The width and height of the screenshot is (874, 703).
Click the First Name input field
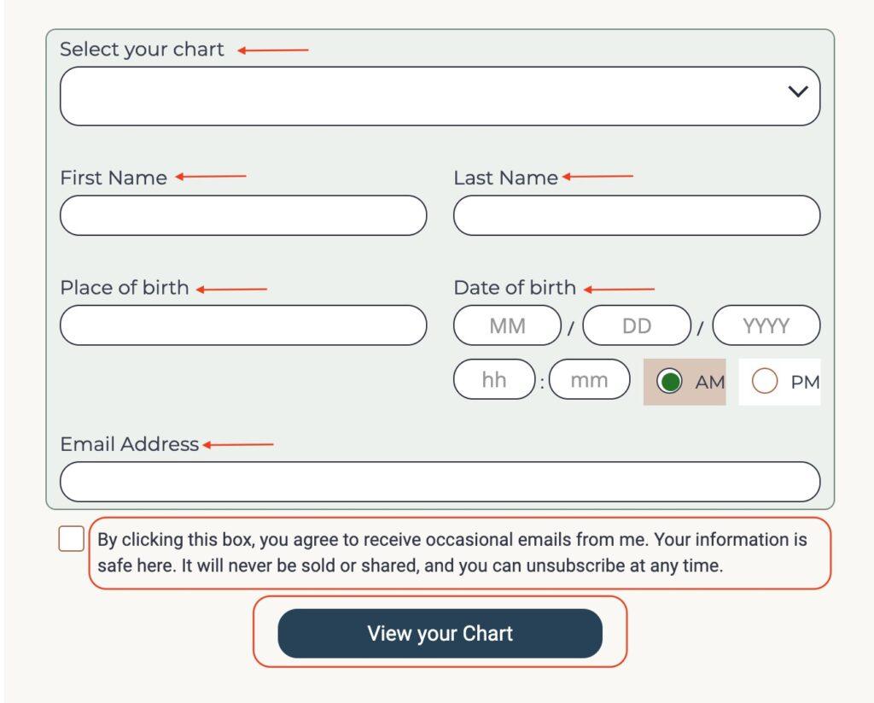pos(243,215)
